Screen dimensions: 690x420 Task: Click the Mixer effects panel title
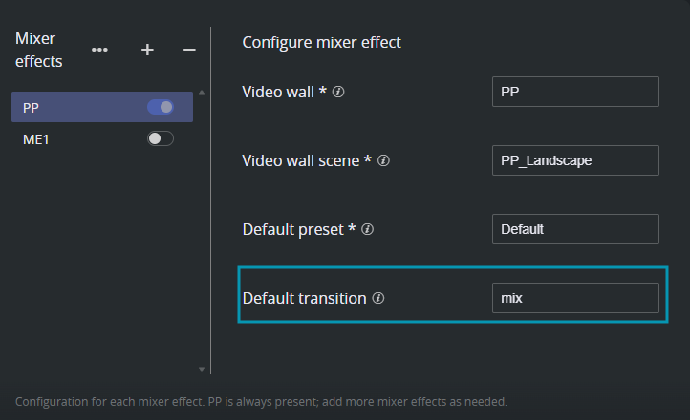pyautogui.click(x=39, y=50)
